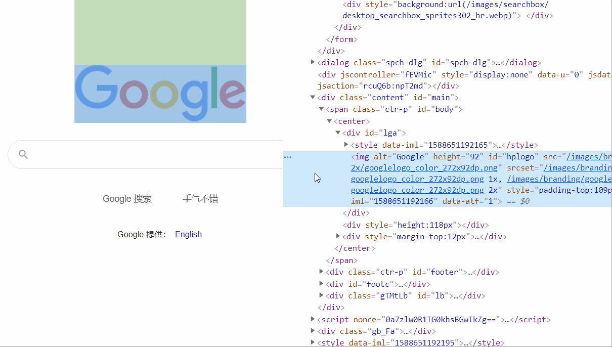The image size is (612, 347).
Task: Expand the script nonce element
Action: tap(313, 319)
